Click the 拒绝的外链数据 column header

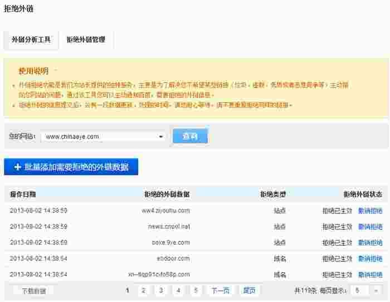pyautogui.click(x=167, y=194)
